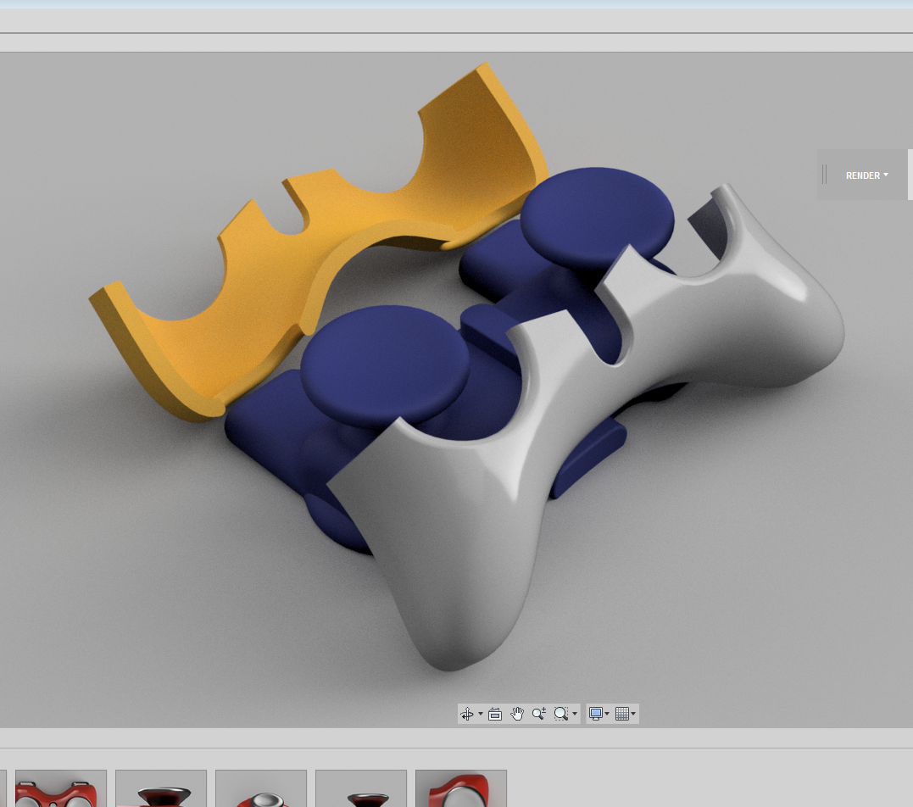Click the Look At icon
The width and height of the screenshot is (913, 807).
pos(495,714)
